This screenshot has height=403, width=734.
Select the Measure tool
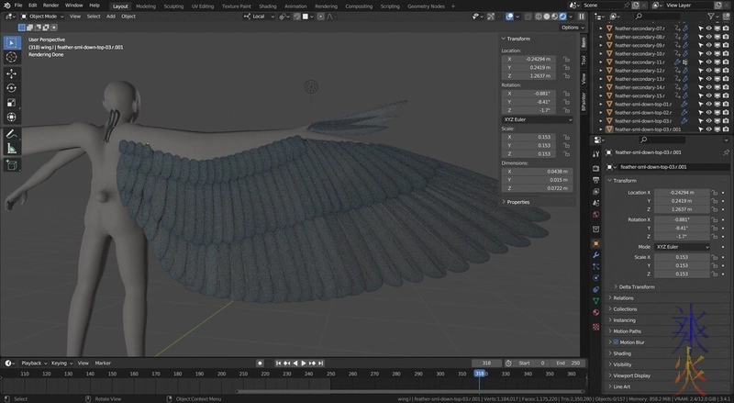point(11,149)
